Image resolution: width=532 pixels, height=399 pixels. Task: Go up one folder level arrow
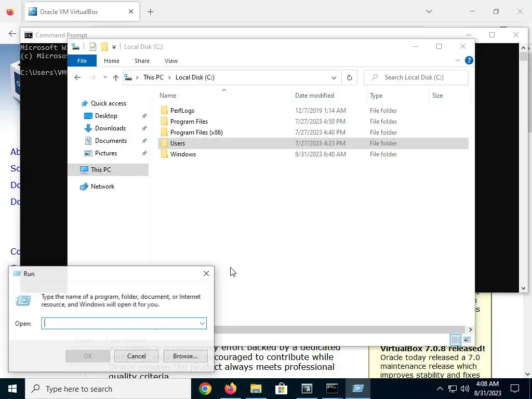[116, 78]
